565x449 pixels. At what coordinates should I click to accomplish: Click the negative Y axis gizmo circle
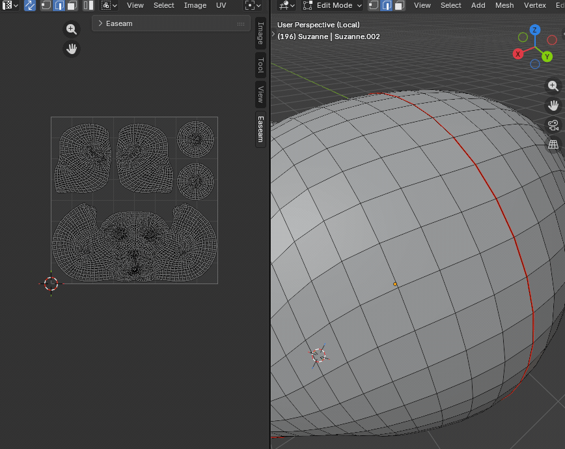(523, 37)
